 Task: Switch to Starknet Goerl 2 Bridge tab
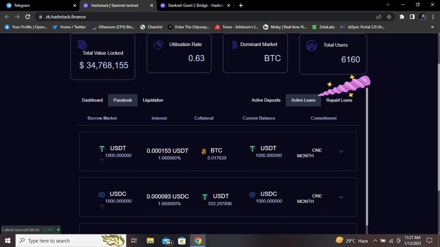[196, 5]
